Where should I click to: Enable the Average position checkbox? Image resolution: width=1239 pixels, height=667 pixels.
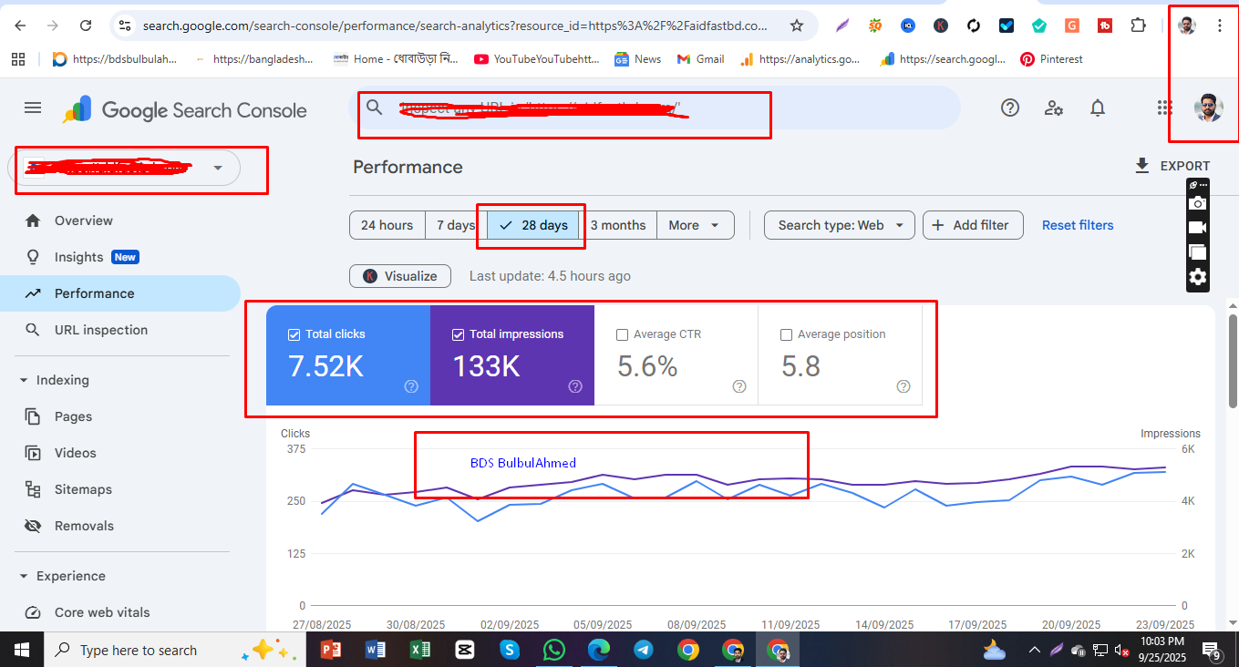787,334
